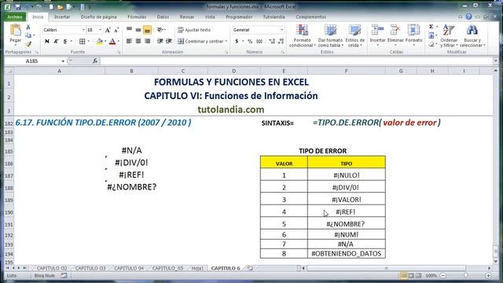This screenshot has width=503, height=283.
Task: Toggle underline S formatting
Action: pos(64,42)
